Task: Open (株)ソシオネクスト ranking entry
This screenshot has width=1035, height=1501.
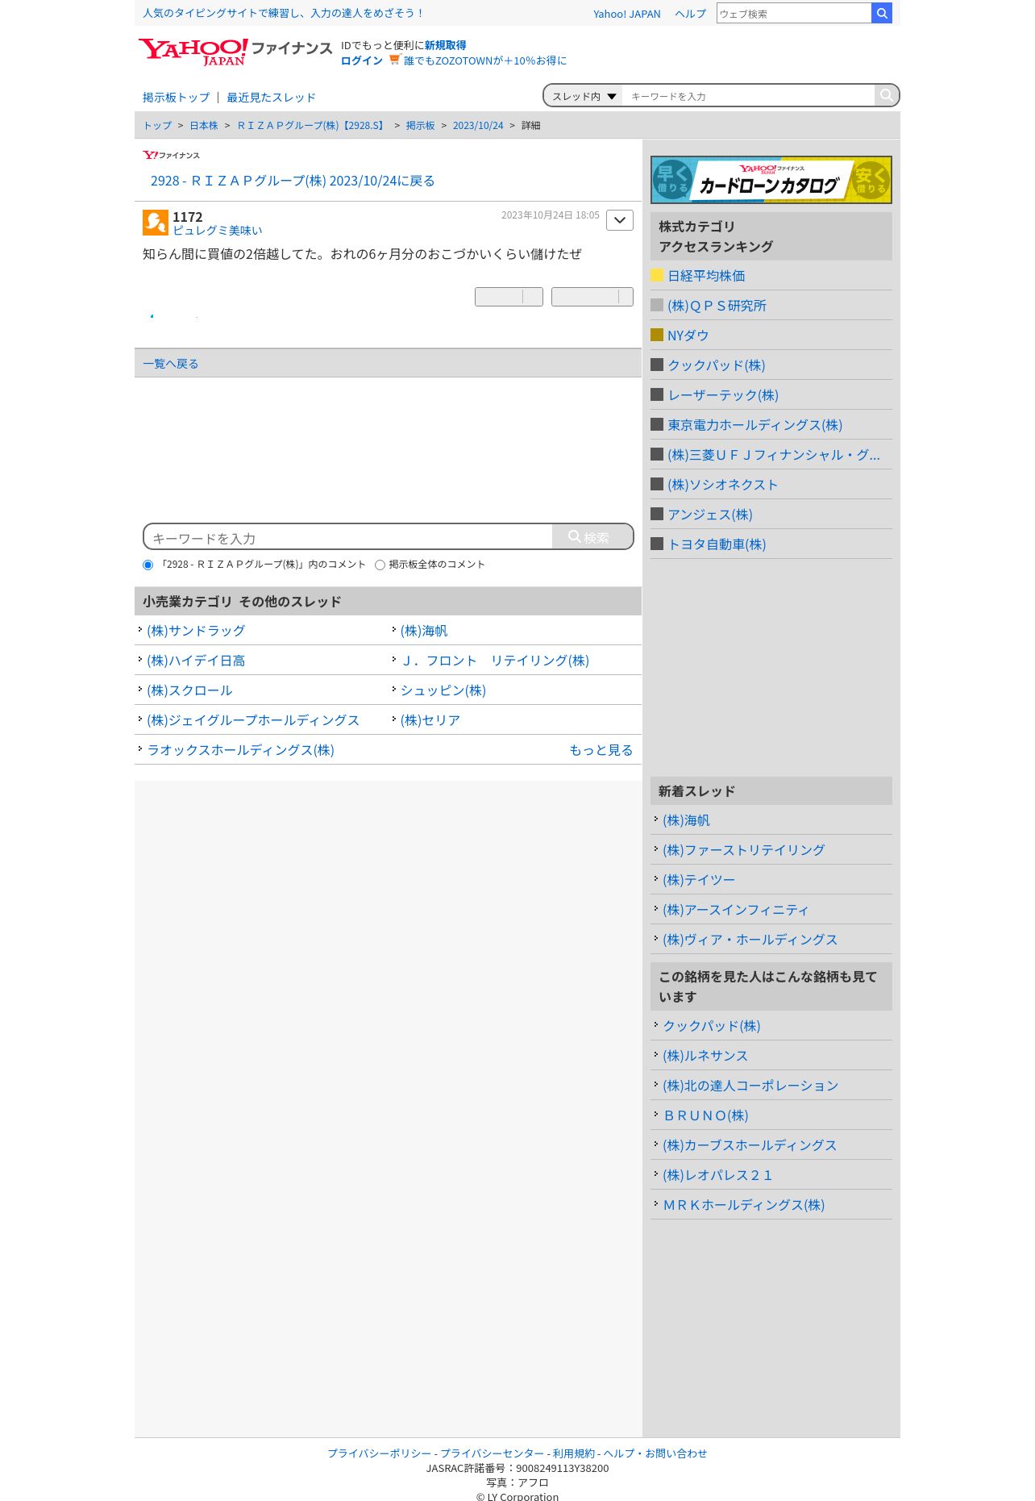Action: point(722,485)
